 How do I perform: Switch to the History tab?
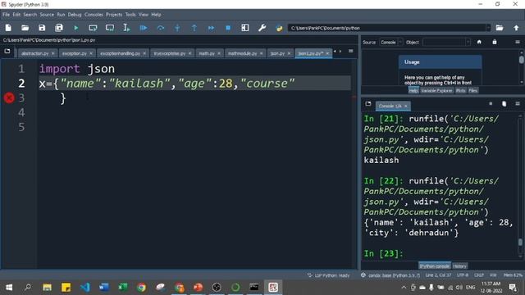click(x=459, y=265)
